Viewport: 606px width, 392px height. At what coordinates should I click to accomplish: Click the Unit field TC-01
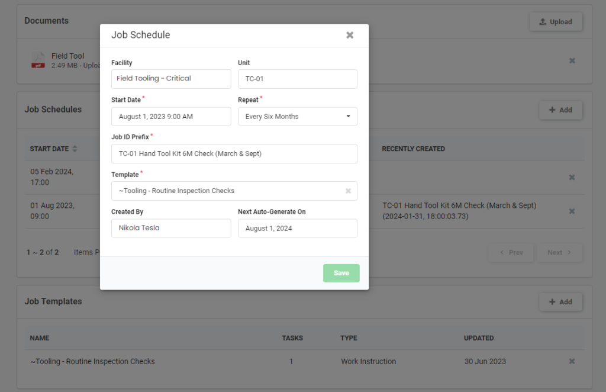[297, 79]
